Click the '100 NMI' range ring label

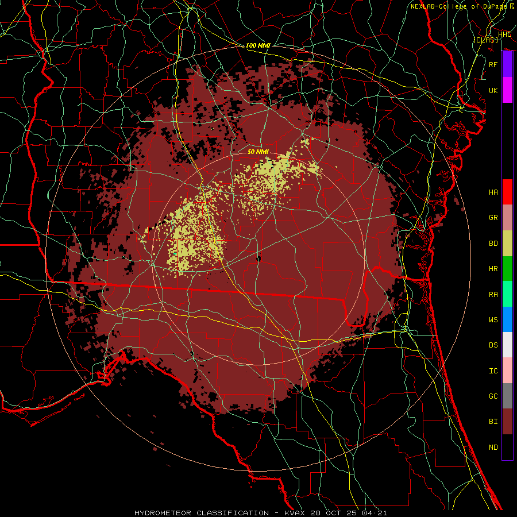click(258, 45)
